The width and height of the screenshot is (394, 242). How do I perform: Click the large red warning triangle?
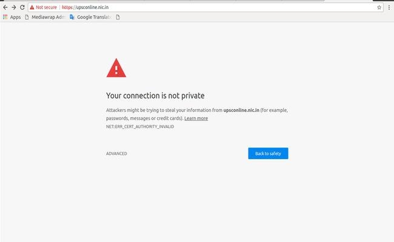point(116,68)
